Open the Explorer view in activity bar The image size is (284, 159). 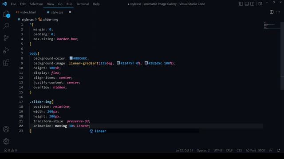pos(6,14)
